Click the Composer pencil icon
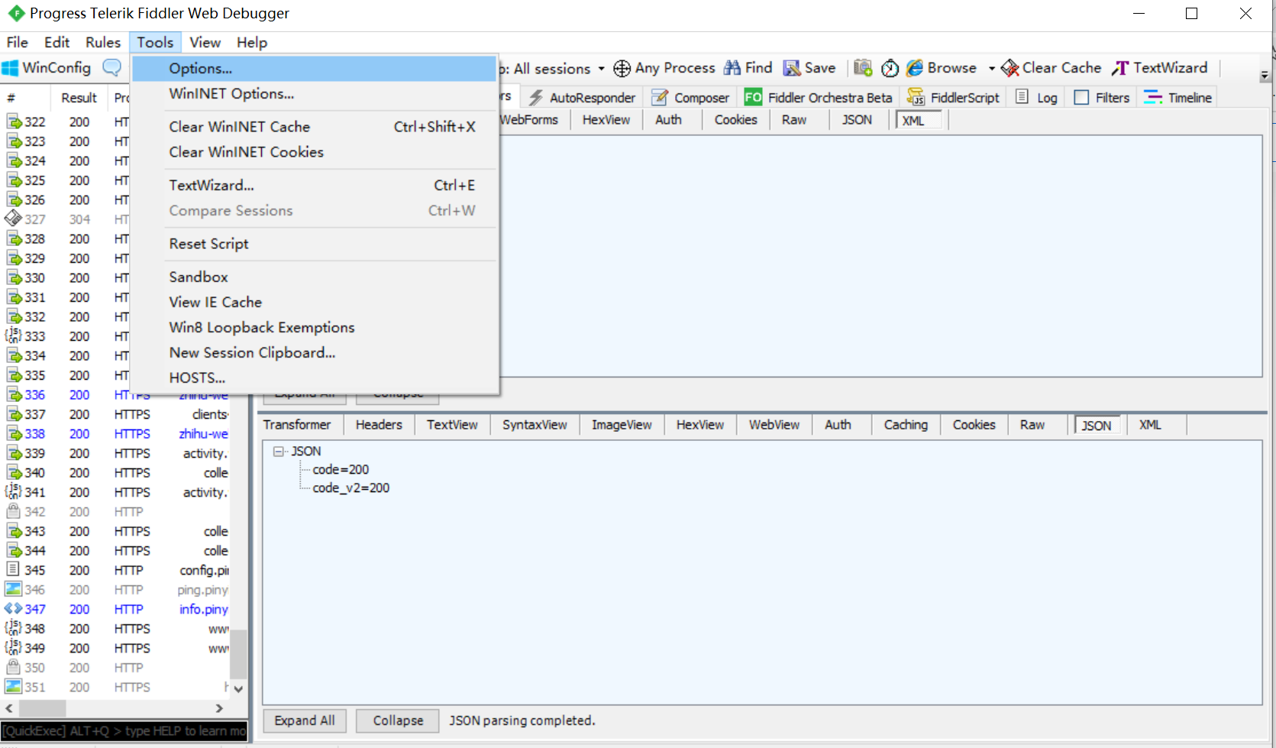This screenshot has height=748, width=1276. point(659,98)
